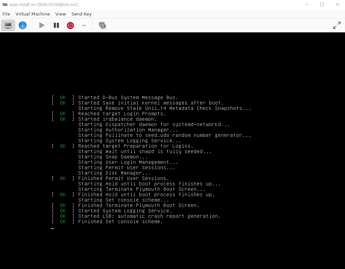This screenshot has height=269, width=345.
Task: Maximize the auto-install VM window
Action: [x=322, y=4]
